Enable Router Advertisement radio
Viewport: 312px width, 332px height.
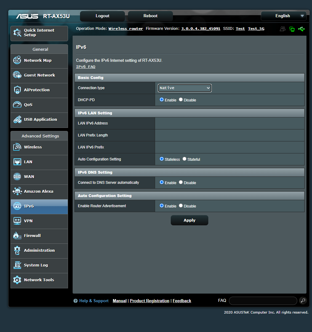162,206
